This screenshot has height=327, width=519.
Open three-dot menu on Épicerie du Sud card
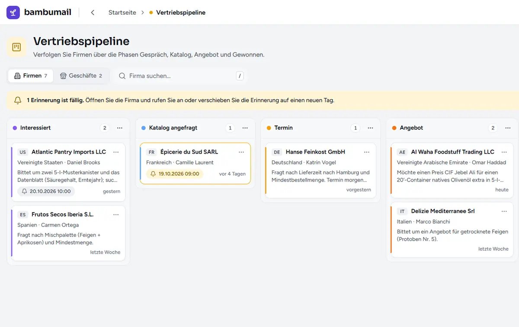pyautogui.click(x=241, y=152)
